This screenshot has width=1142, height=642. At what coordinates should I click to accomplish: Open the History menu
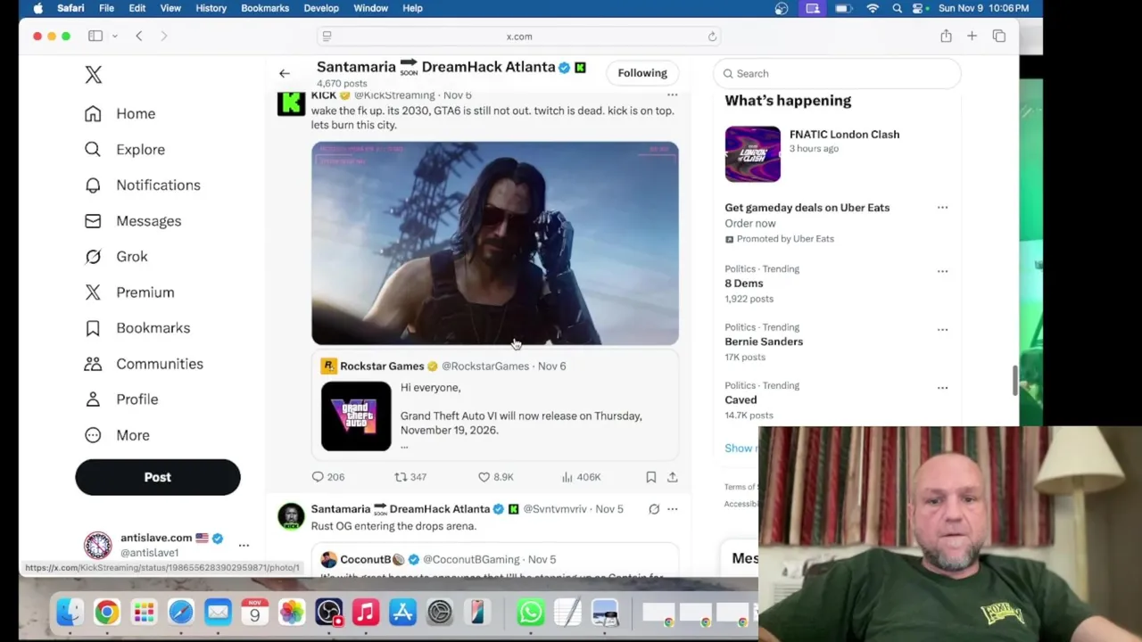click(211, 8)
